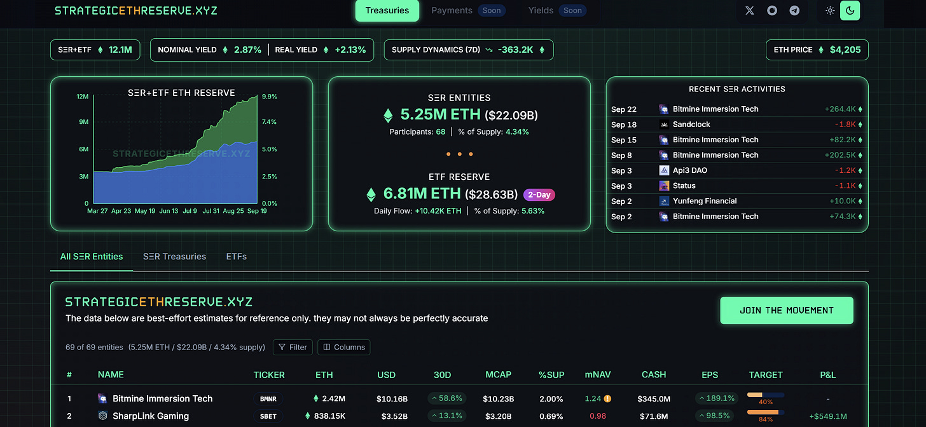Go to STRATEGICETHRESERVE.XYZ home logo
The width and height of the screenshot is (926, 427).
(x=136, y=11)
